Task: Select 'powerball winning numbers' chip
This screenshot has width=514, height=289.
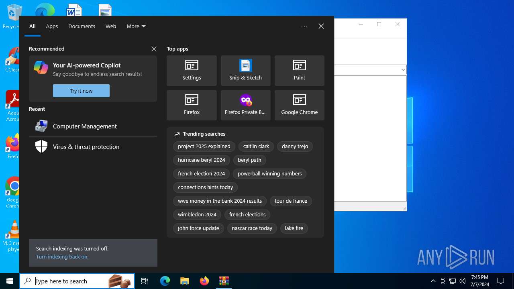Action: [269, 173]
